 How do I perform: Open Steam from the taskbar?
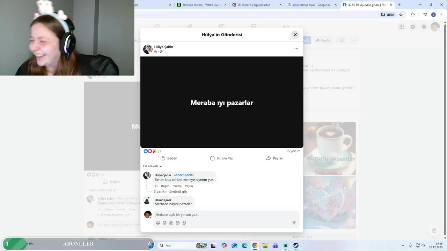pos(296,245)
